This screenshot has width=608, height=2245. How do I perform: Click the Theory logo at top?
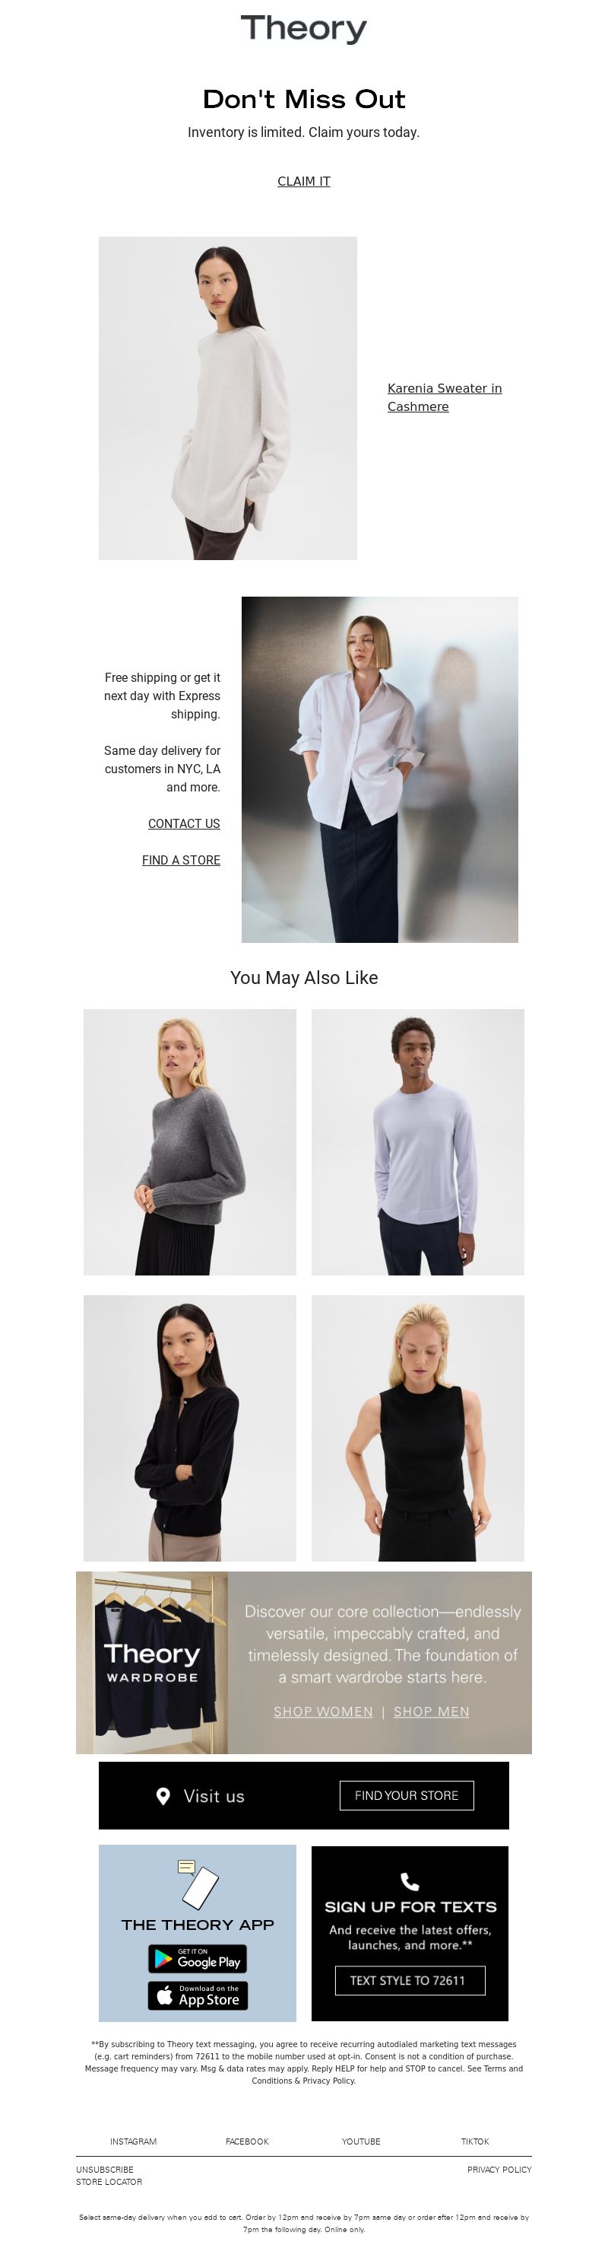click(x=303, y=29)
